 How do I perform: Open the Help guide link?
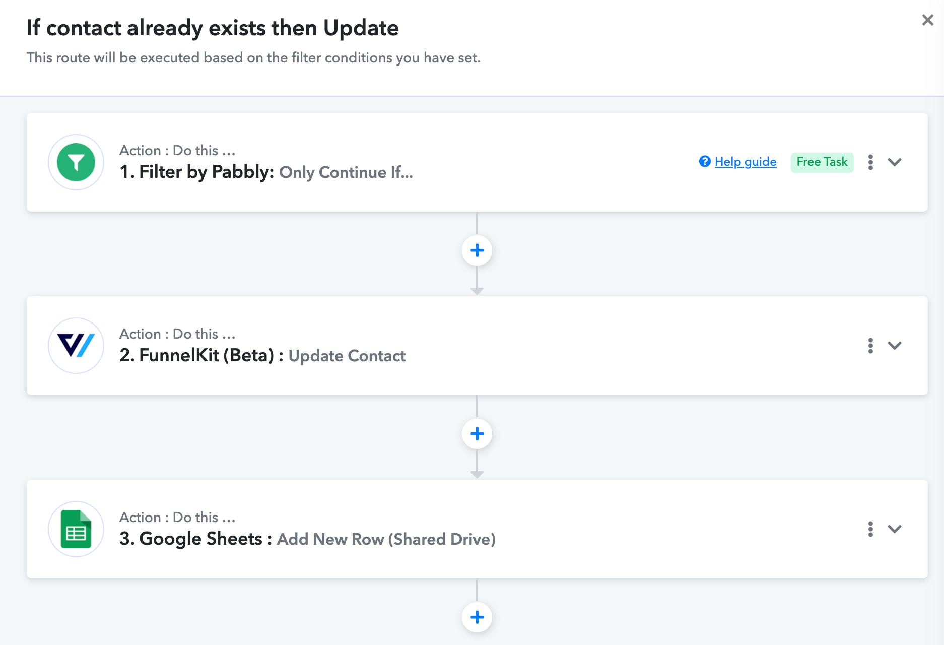[x=746, y=162]
